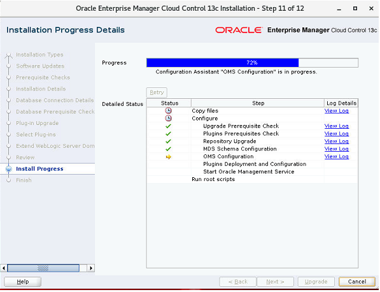Click green checkmark beside Plugins Prerequisites Check
The height and width of the screenshot is (292, 380).
coord(169,133)
